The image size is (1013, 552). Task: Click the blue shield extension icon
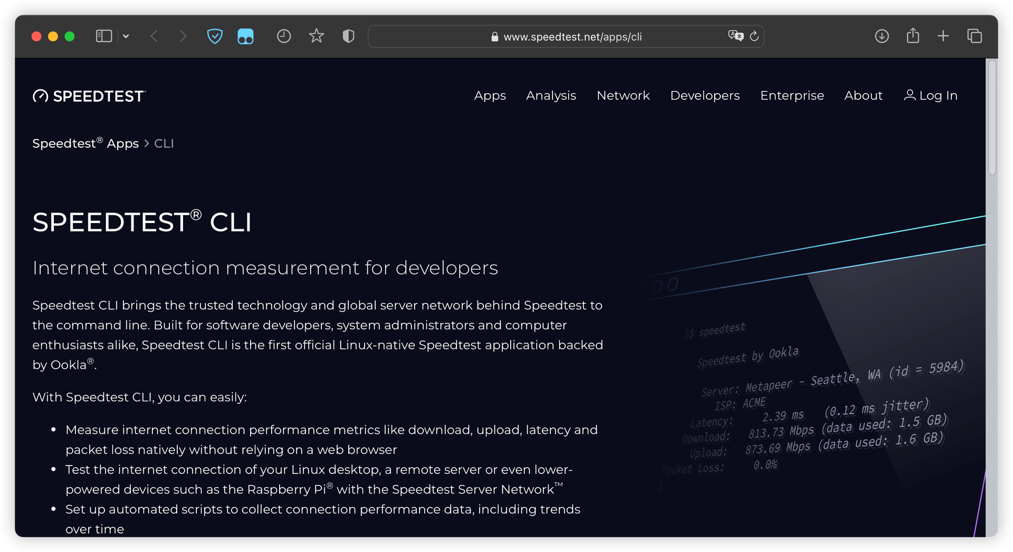click(215, 36)
